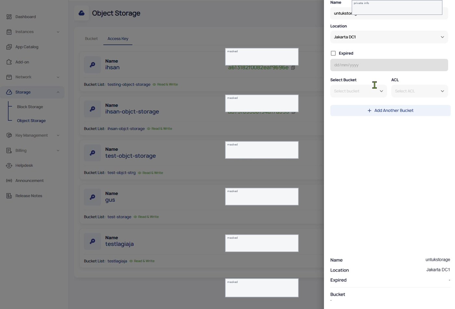Click the Add-on bag icon
The image size is (455, 309).
9,62
